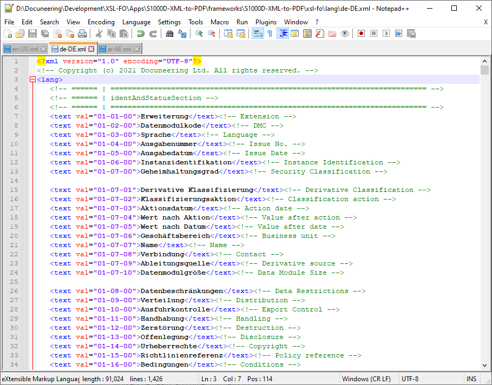This screenshot has height=385, width=492.
Task: Open the Language menu
Action: (x=136, y=22)
